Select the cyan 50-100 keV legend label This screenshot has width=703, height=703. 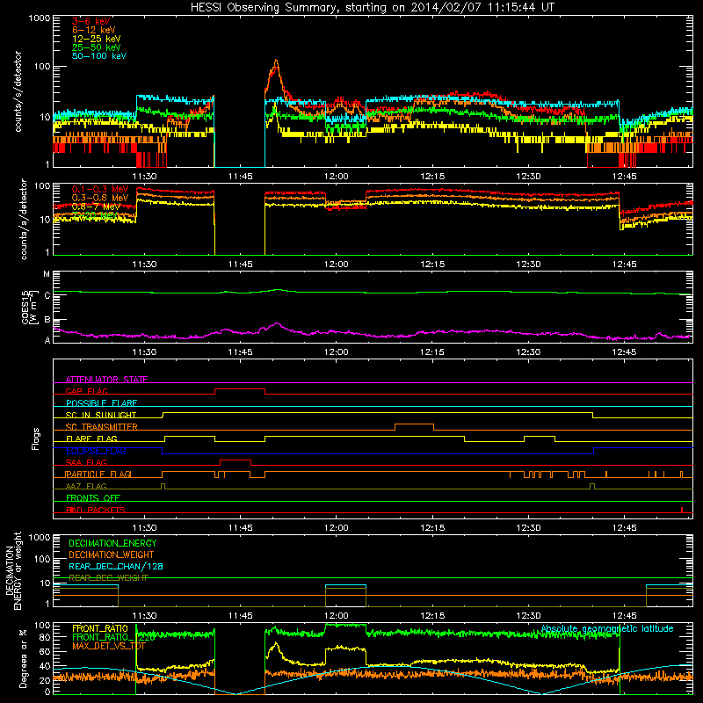(x=99, y=56)
